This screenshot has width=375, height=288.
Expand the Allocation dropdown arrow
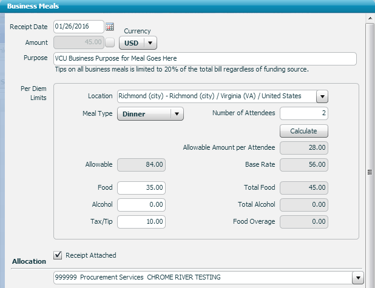[358, 278]
